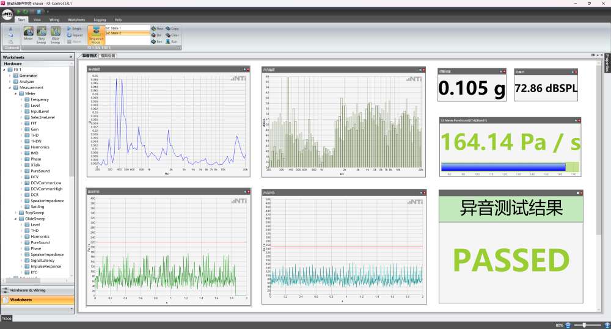Toggle Sequence Mode on or off
The height and width of the screenshot is (329, 611).
[95, 34]
